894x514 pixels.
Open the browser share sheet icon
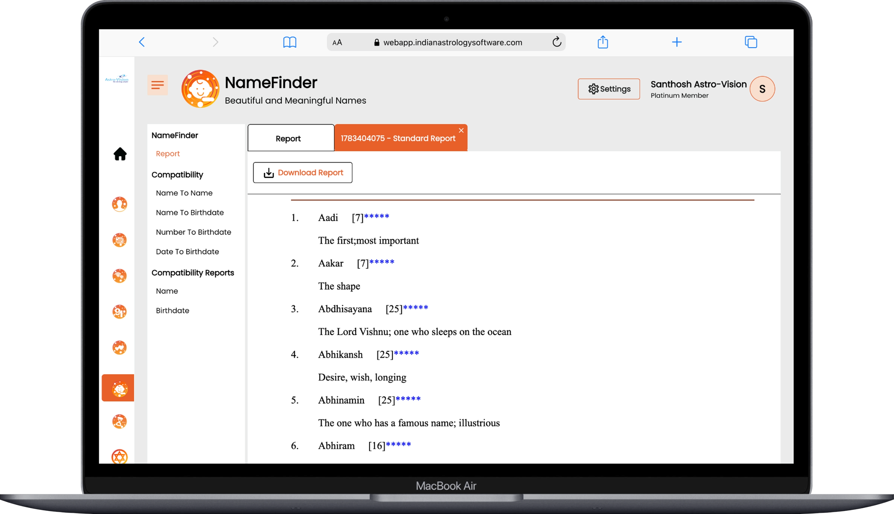coord(603,42)
